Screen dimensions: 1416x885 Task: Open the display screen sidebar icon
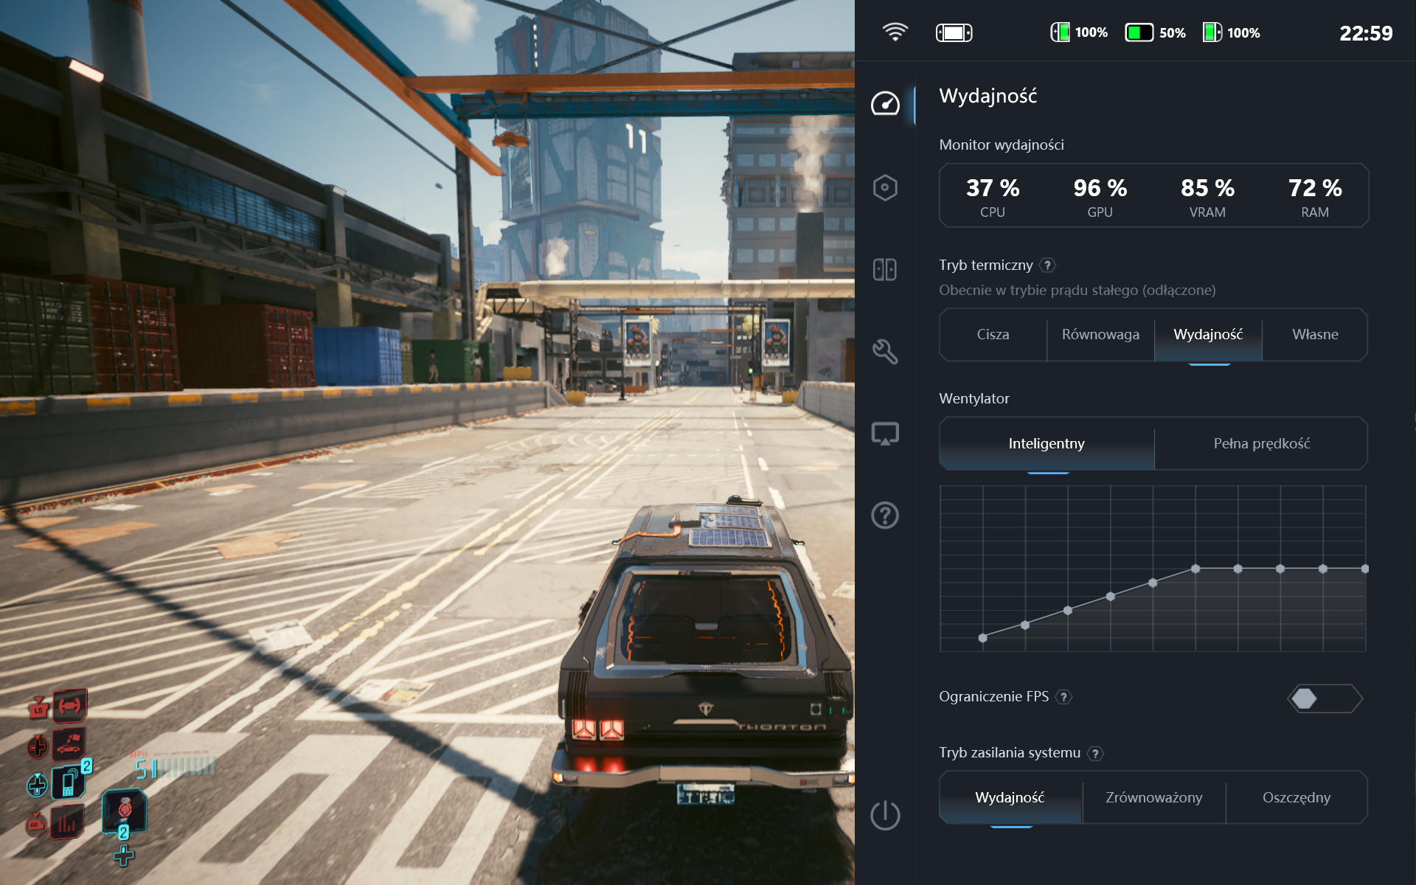point(885,434)
